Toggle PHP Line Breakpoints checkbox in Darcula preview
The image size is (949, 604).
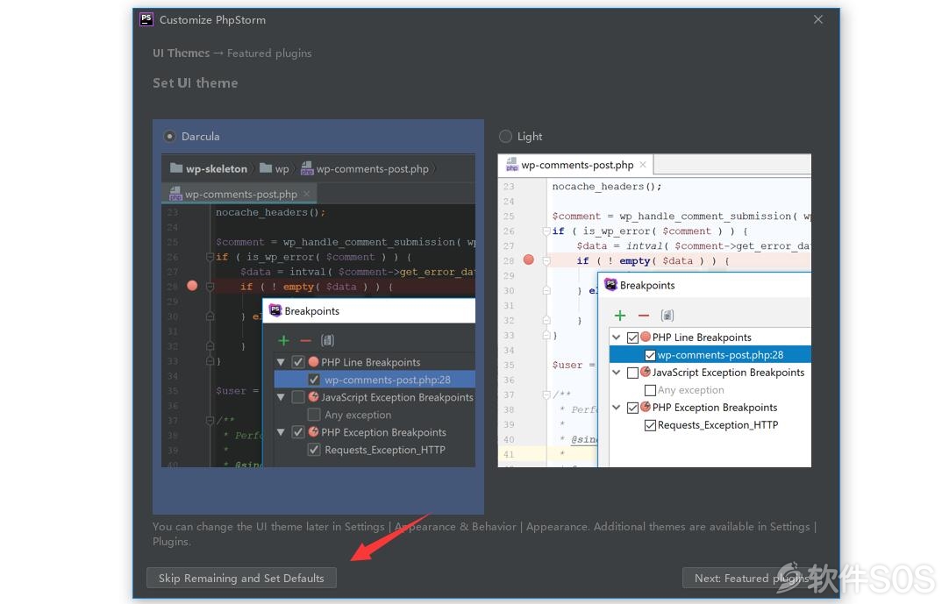[298, 362]
